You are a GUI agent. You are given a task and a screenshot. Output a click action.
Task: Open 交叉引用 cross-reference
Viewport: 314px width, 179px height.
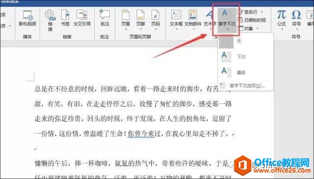click(x=82, y=18)
